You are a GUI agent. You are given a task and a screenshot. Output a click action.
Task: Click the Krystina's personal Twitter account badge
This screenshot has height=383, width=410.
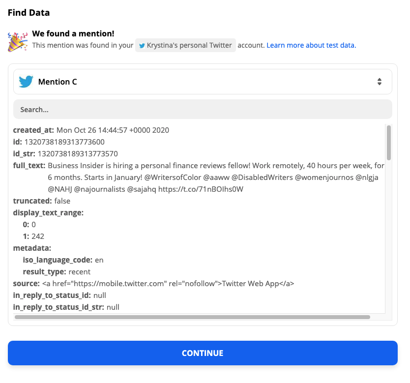[185, 45]
